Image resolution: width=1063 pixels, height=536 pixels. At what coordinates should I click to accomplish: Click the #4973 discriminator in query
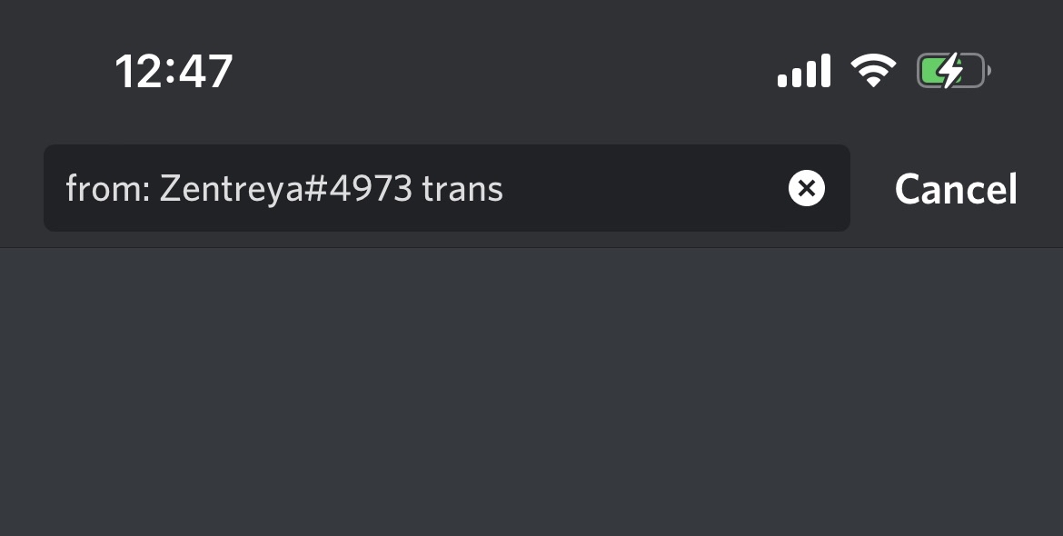pyautogui.click(x=358, y=188)
